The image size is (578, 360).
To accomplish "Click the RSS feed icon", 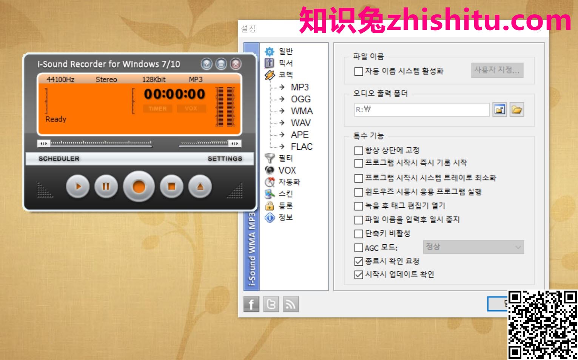I will point(291,304).
